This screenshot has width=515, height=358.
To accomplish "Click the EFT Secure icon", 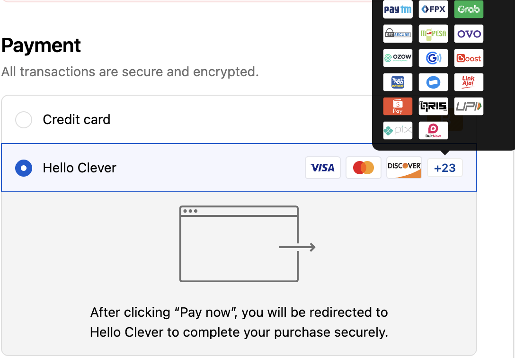I will [398, 34].
